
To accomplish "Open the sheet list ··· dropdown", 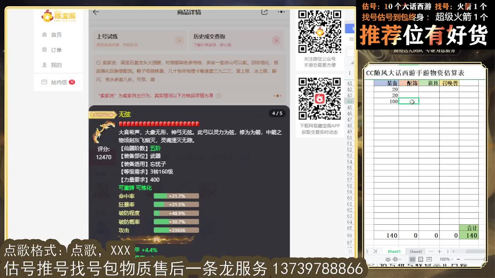I will pyautogui.click(x=431, y=251).
